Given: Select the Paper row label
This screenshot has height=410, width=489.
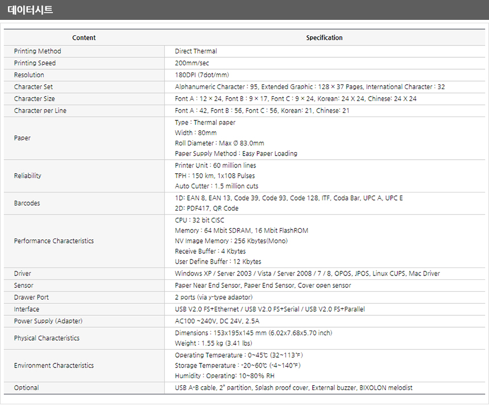Looking at the screenshot, I should (22, 138).
